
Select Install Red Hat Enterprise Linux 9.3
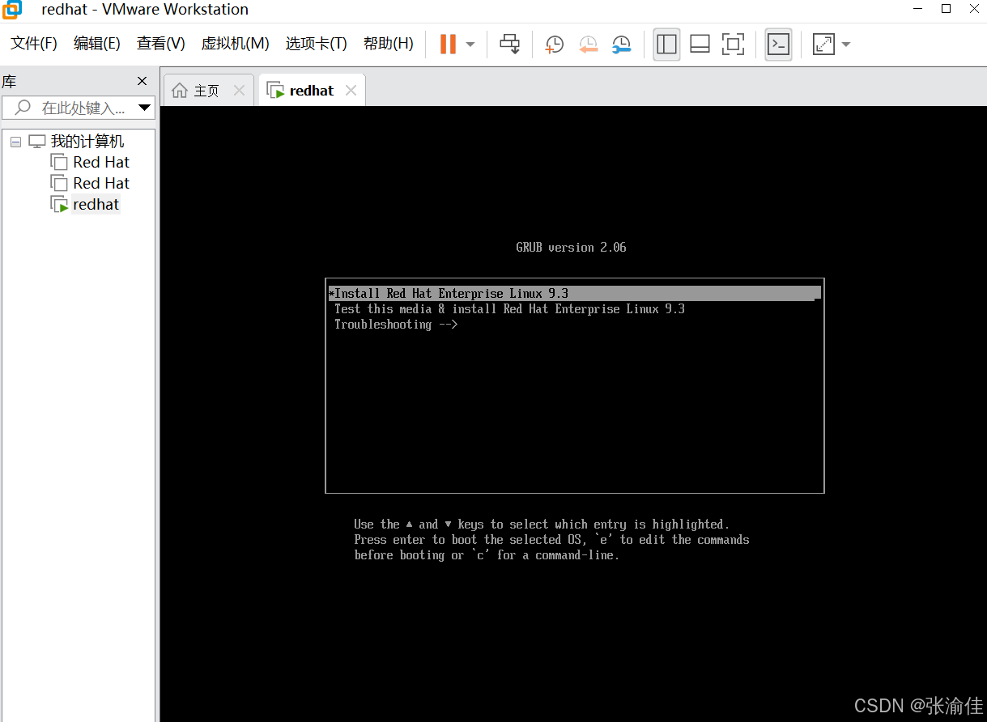575,293
